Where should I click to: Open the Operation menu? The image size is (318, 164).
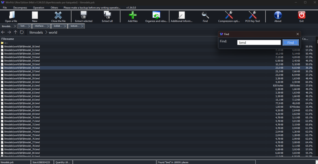tap(39, 8)
